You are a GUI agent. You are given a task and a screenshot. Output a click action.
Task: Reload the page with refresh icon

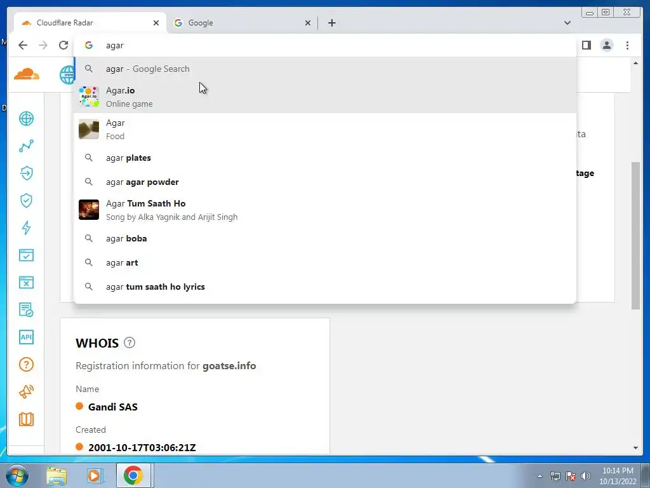point(63,45)
